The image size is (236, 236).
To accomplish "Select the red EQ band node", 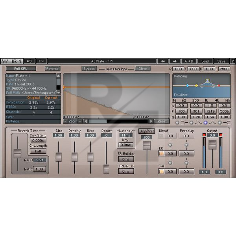I will (219, 85).
